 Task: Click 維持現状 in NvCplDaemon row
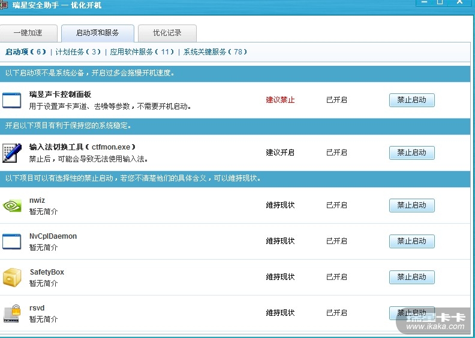(280, 241)
